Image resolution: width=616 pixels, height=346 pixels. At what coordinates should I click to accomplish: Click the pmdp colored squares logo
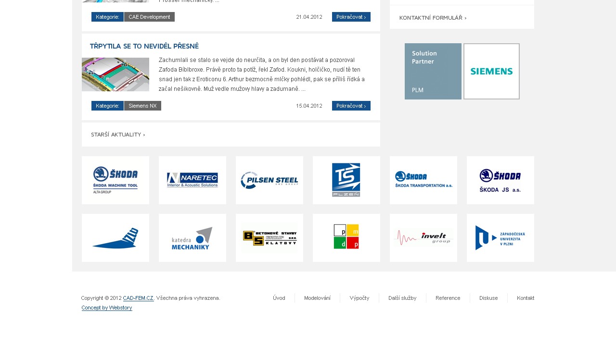[x=346, y=237]
